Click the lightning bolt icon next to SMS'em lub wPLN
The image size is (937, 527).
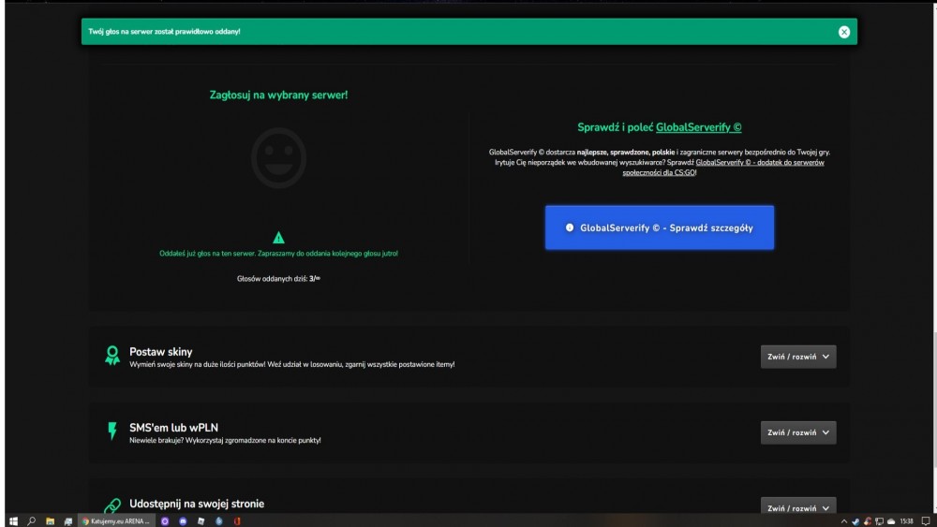click(x=112, y=431)
